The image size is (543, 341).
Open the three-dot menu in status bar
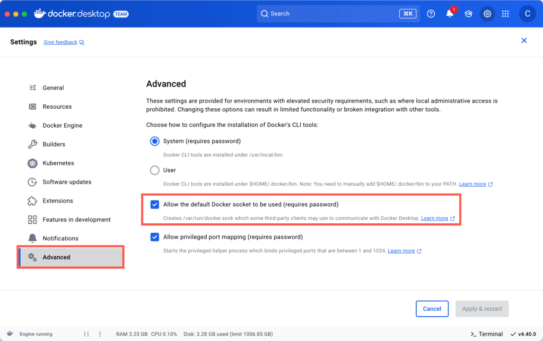(100, 334)
